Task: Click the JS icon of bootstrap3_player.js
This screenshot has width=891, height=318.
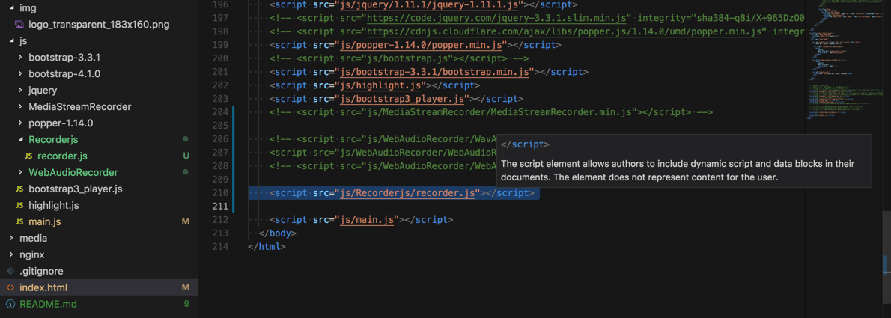Action: pos(19,189)
